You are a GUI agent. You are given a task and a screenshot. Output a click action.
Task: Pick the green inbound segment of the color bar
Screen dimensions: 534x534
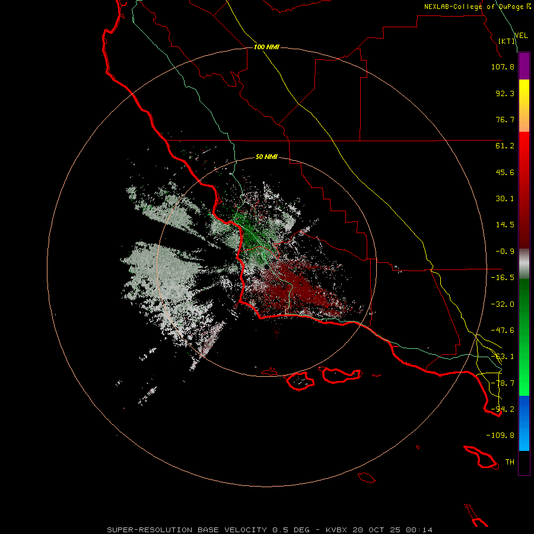[x=524, y=337]
